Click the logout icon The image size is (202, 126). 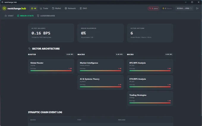(x=197, y=8)
